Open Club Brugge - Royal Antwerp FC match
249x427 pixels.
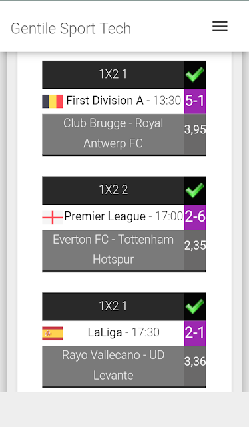(113, 135)
